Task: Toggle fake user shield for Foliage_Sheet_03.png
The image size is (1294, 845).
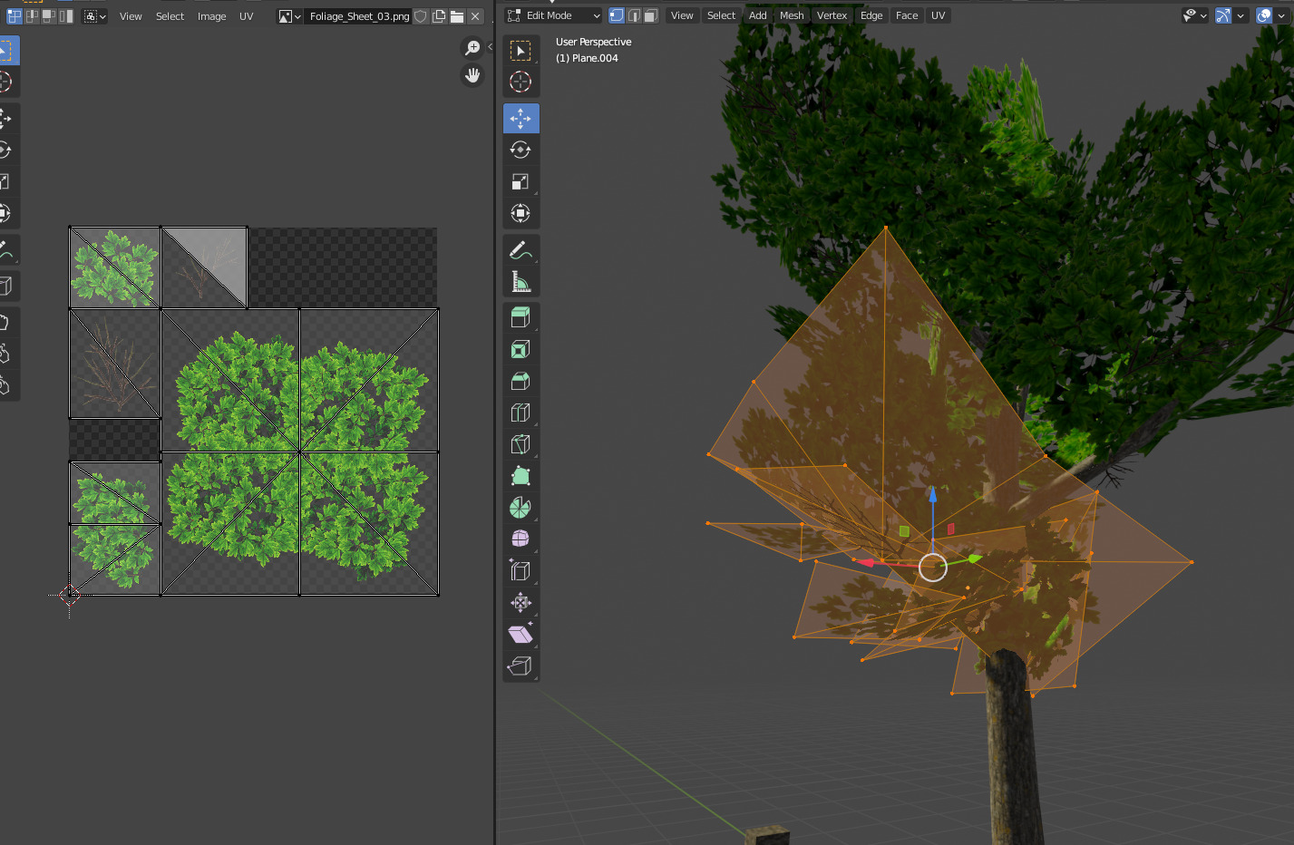Action: [420, 15]
